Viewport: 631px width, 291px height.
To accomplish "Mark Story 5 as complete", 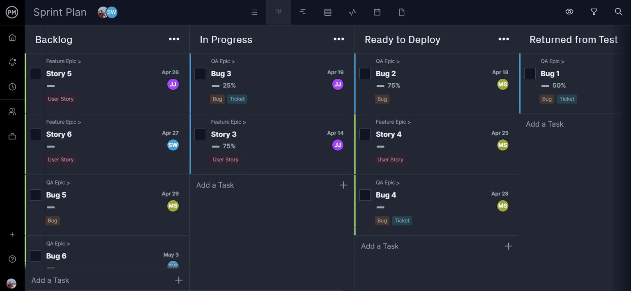I will coord(35,73).
